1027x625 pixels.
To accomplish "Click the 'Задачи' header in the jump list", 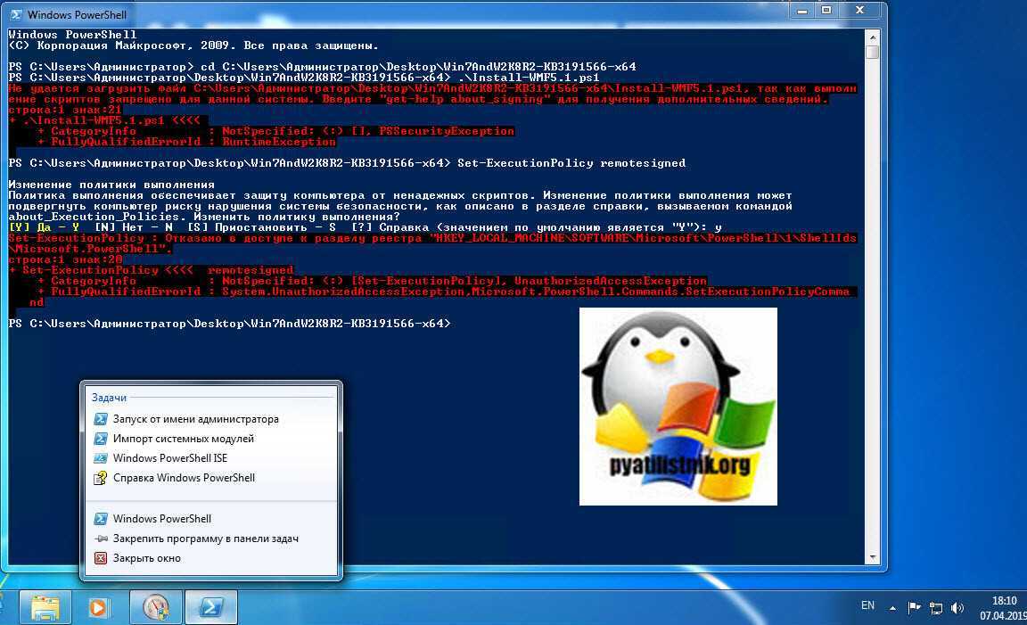I will coord(109,398).
